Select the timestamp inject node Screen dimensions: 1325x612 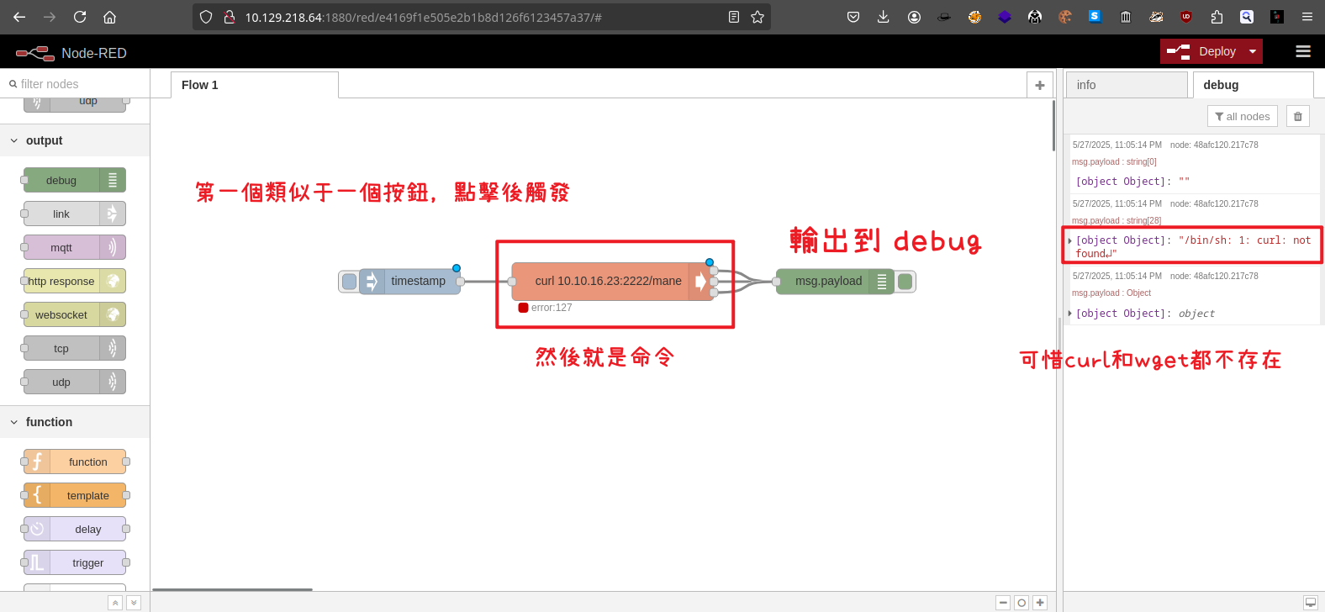[410, 281]
